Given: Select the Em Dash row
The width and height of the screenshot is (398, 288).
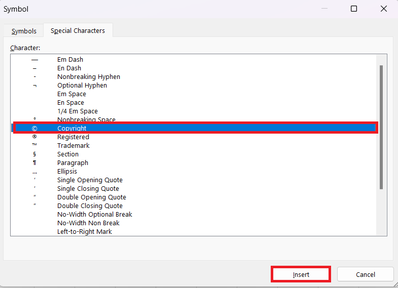Looking at the screenshot, I should pyautogui.click(x=194, y=60).
